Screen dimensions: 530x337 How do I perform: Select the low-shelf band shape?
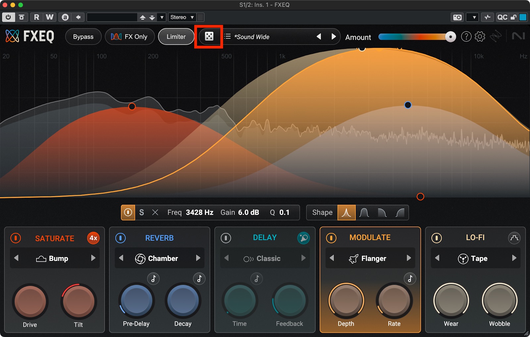[x=382, y=213]
